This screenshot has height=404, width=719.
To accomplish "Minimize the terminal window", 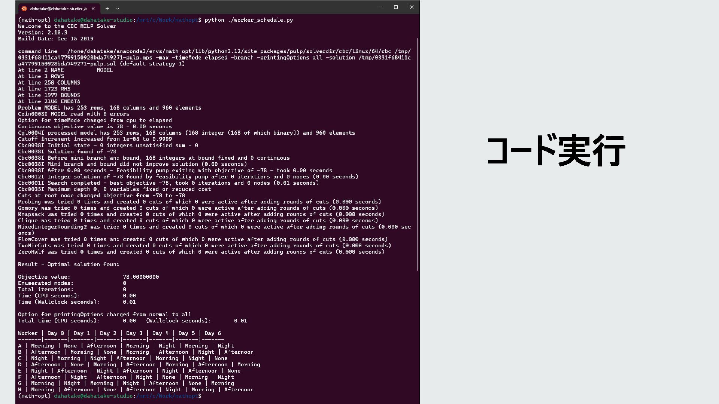I will (x=380, y=7).
